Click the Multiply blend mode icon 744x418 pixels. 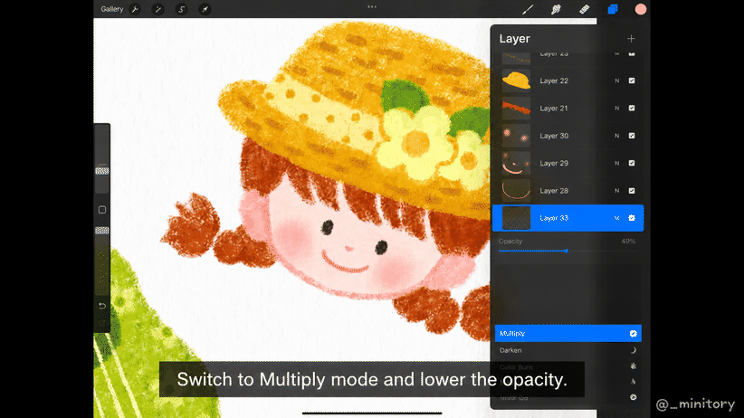tap(633, 334)
